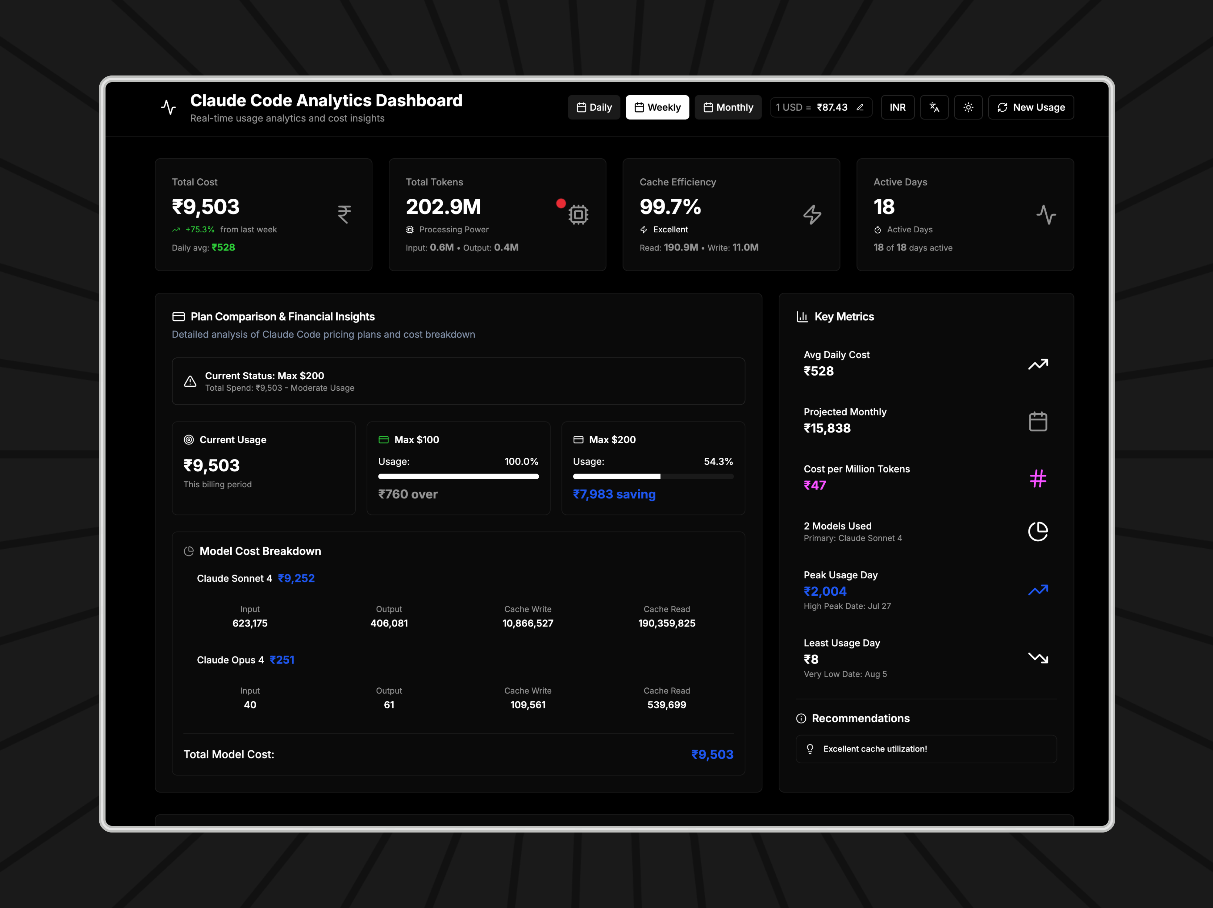Click the Cost per Million Tokens ₹47 value
The width and height of the screenshot is (1213, 908).
(x=814, y=485)
